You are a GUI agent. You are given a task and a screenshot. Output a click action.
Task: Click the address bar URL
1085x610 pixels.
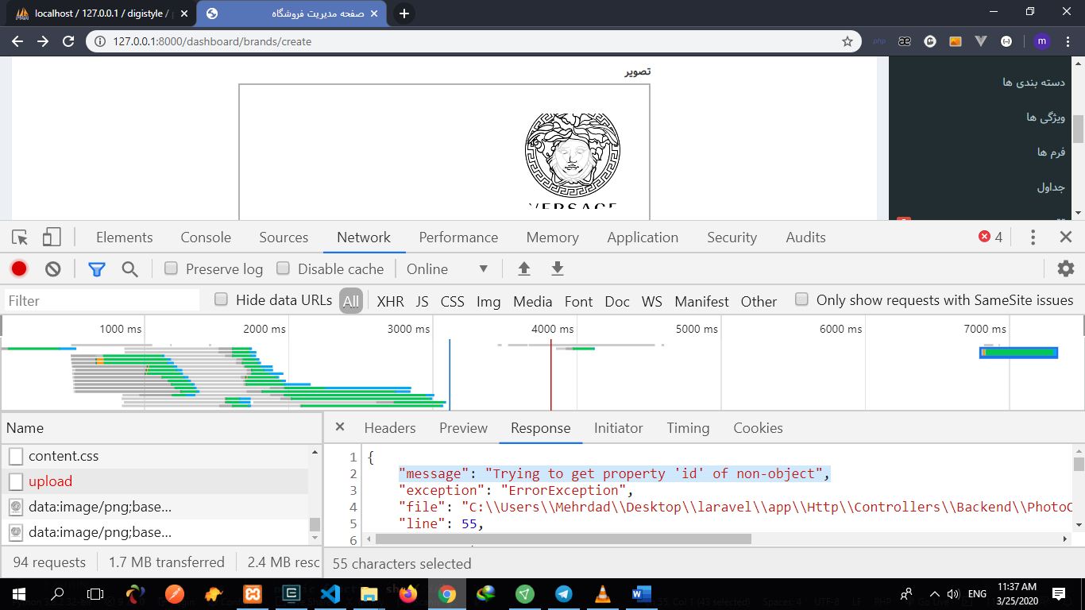click(212, 41)
